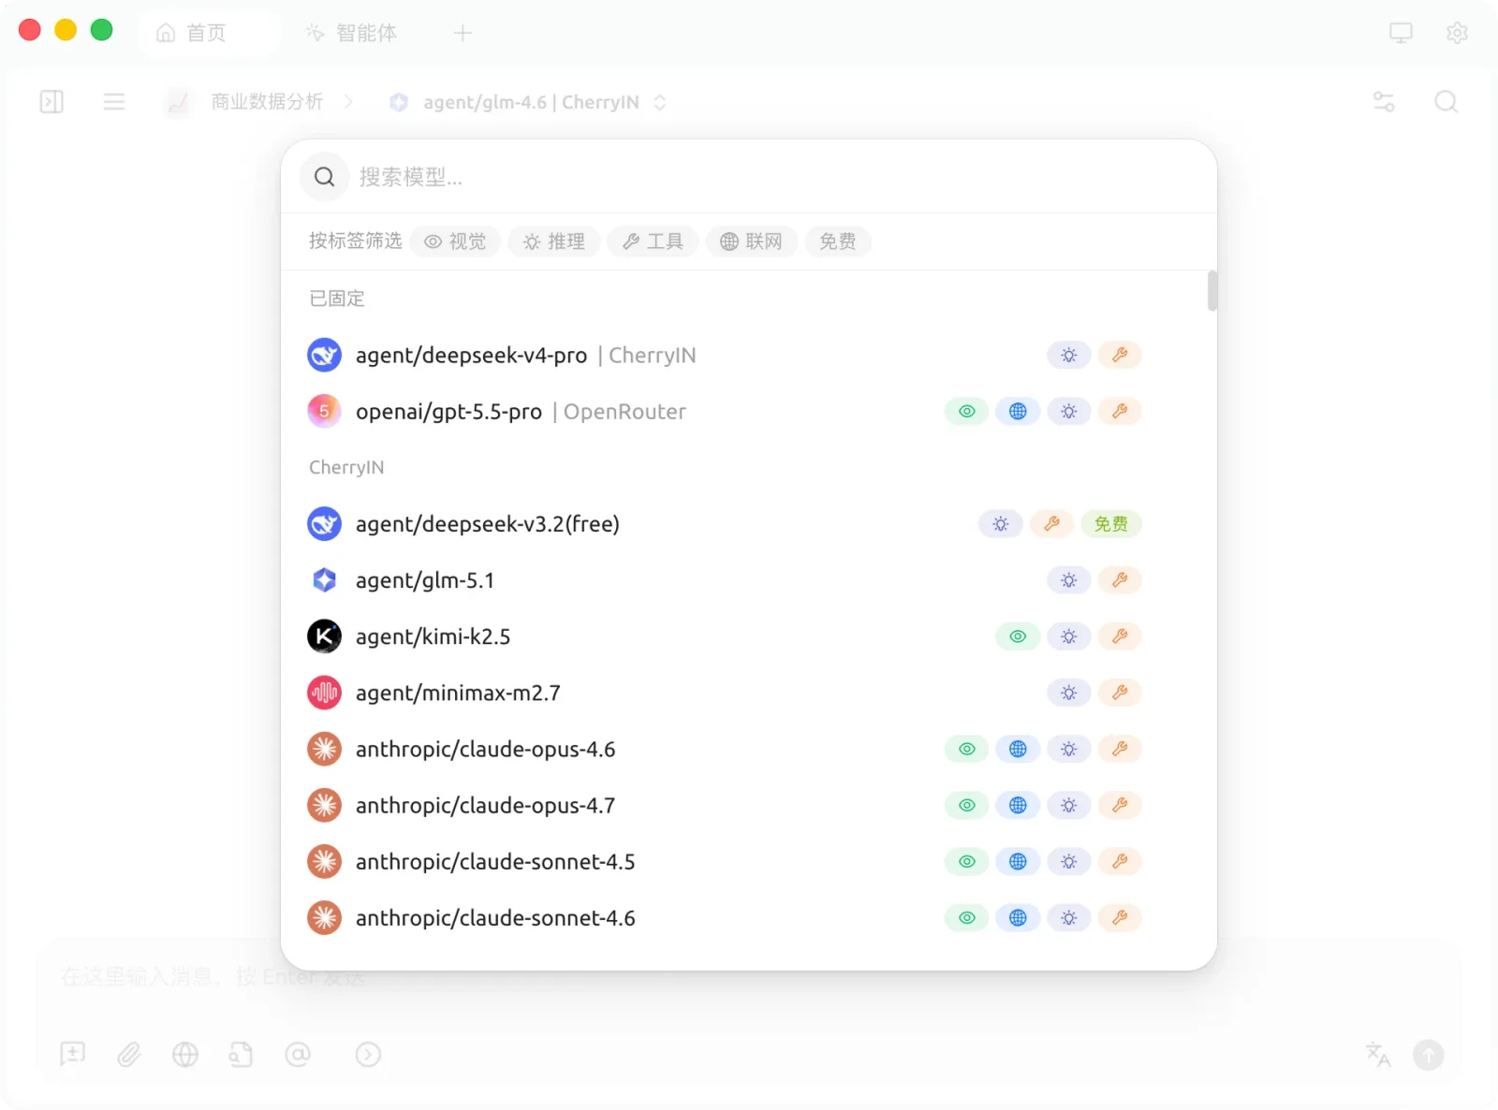Click the vision eye tag on openai/gpt-5.5-pro
The height and width of the screenshot is (1110, 1498).
pos(967,412)
